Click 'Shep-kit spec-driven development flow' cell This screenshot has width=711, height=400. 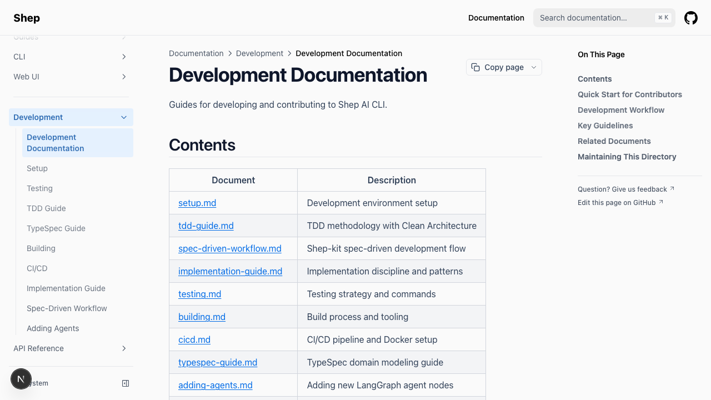pos(392,248)
